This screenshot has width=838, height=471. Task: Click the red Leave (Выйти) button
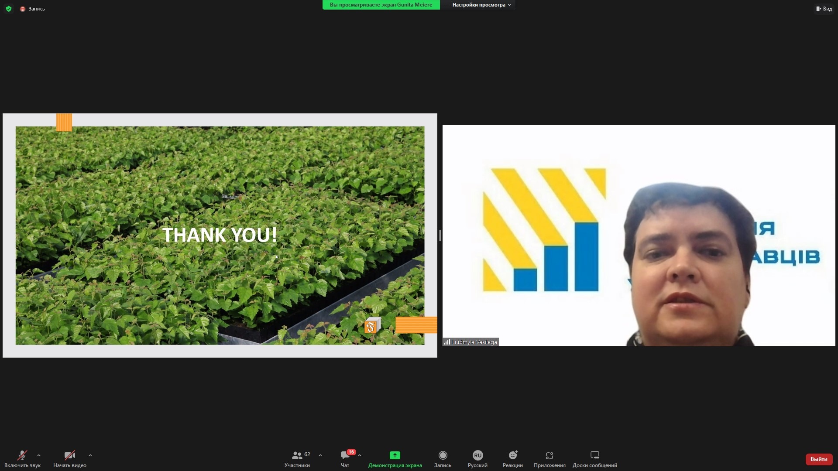pyautogui.click(x=818, y=459)
